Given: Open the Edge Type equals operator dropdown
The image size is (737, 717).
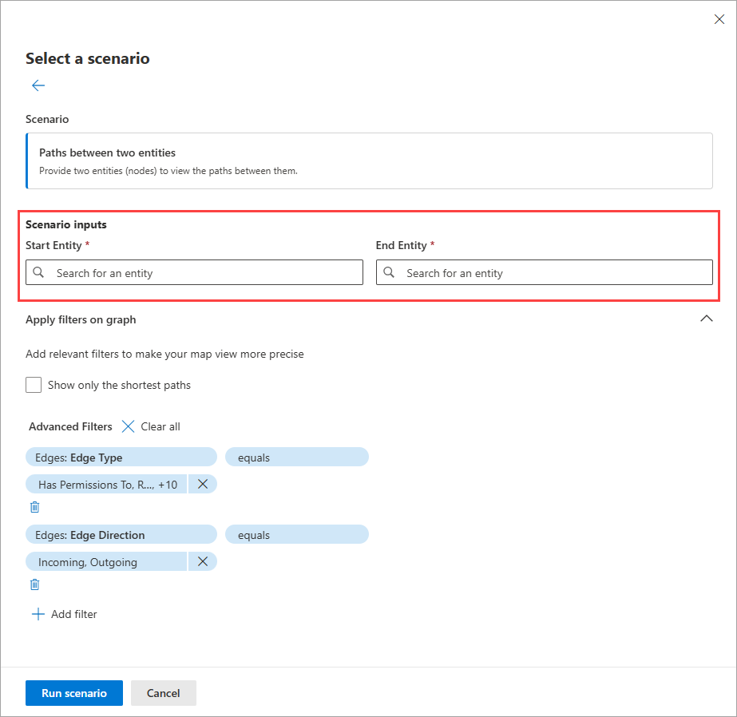Looking at the screenshot, I should [x=296, y=458].
